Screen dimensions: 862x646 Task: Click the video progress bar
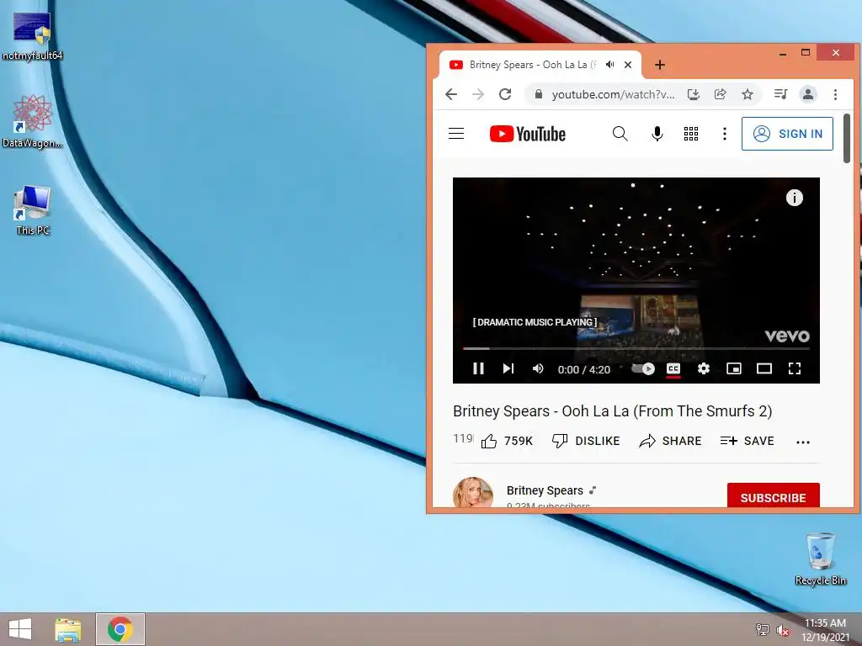[x=636, y=348]
